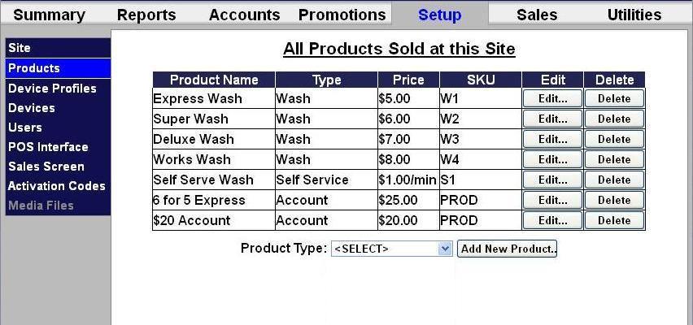
Task: Go to Users in the sidebar
Action: (x=25, y=127)
